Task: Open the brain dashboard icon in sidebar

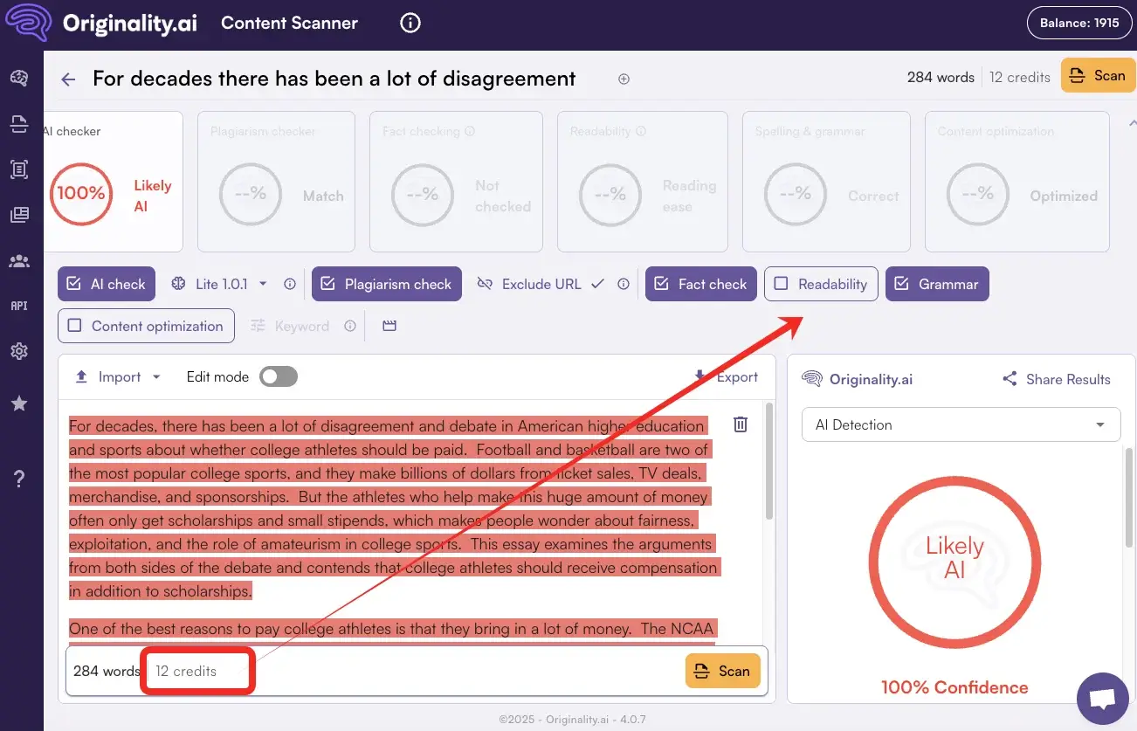Action: point(19,79)
